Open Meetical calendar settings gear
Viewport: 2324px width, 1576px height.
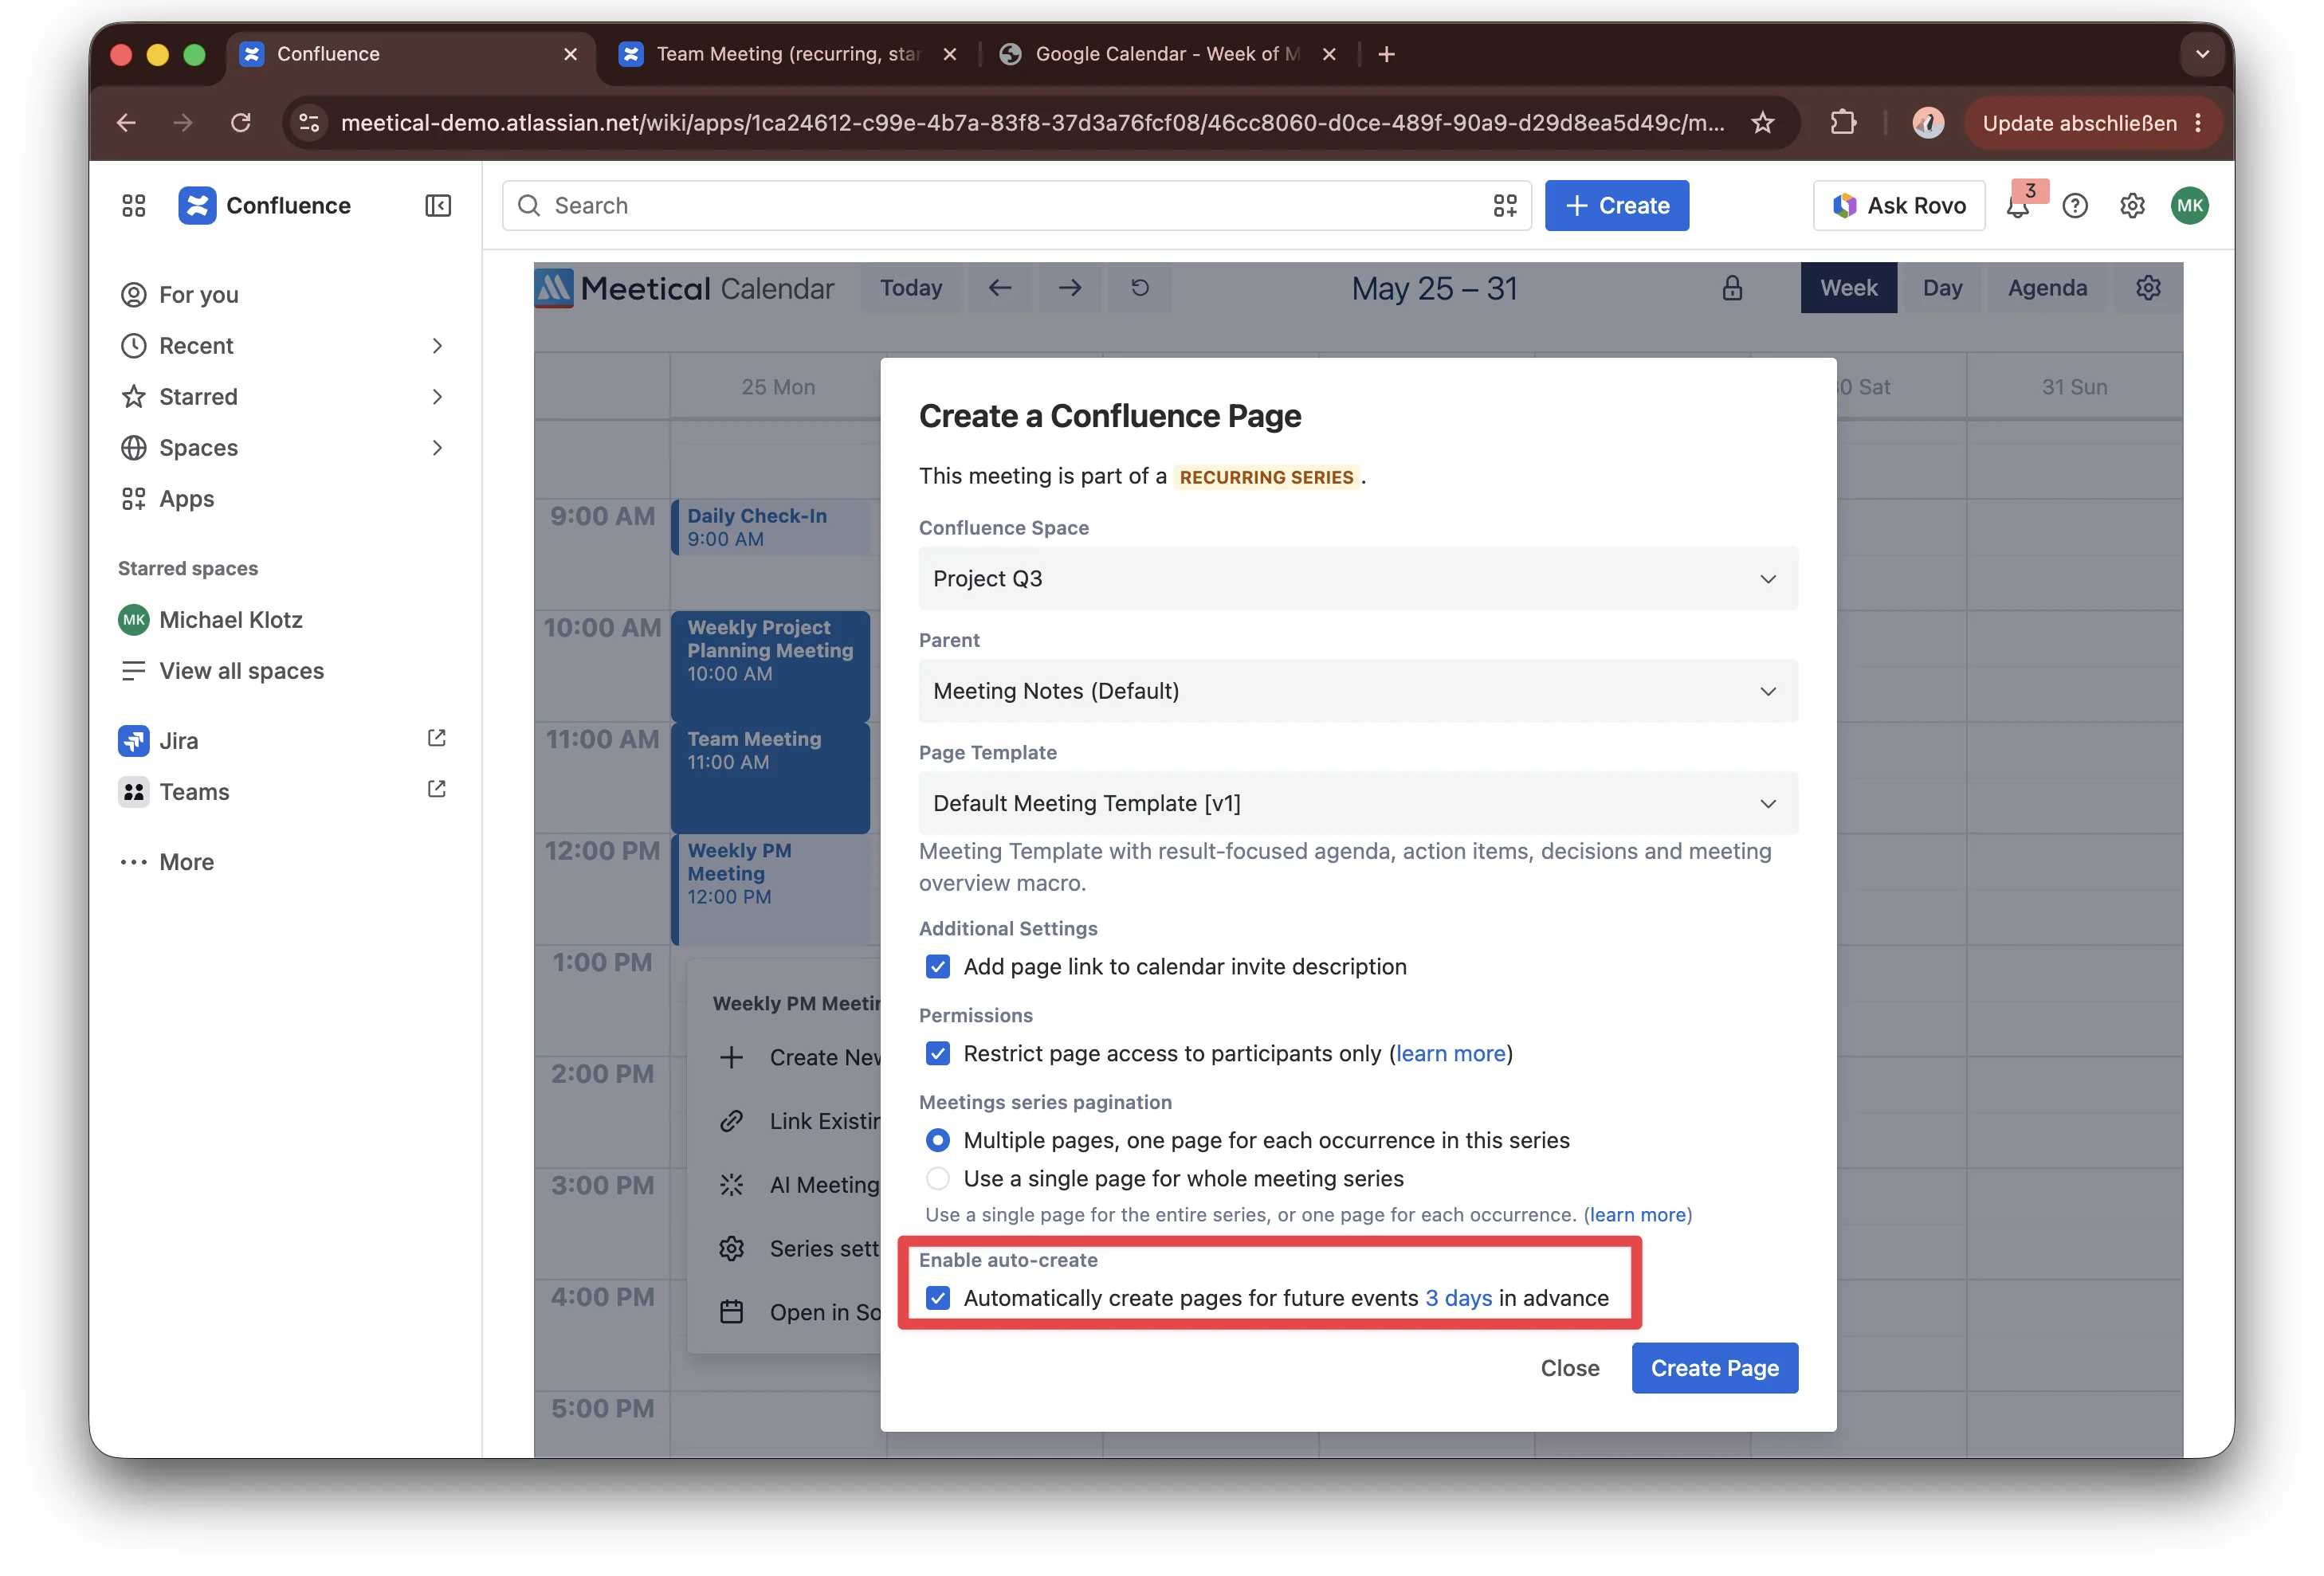click(2148, 288)
